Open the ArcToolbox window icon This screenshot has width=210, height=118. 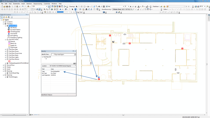60,6
